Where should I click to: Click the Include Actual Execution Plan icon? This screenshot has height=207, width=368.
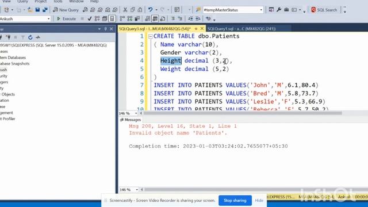click(x=122, y=18)
